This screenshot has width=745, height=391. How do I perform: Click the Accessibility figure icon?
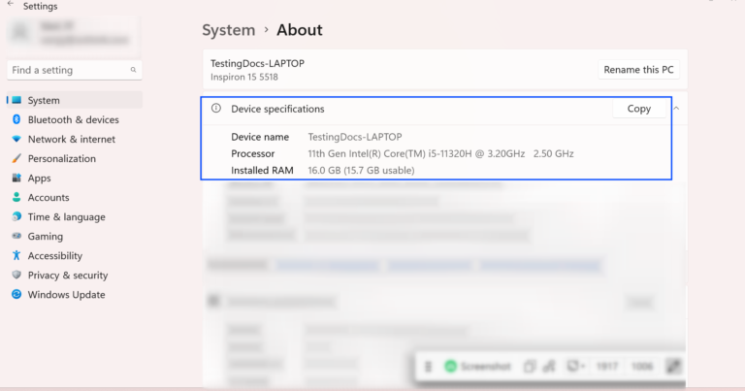click(16, 255)
